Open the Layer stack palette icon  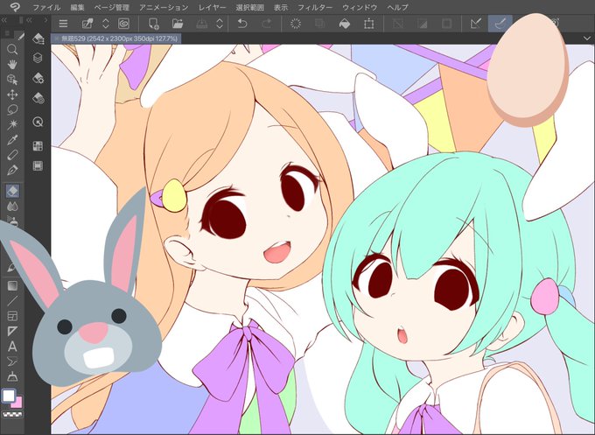pyautogui.click(x=38, y=58)
